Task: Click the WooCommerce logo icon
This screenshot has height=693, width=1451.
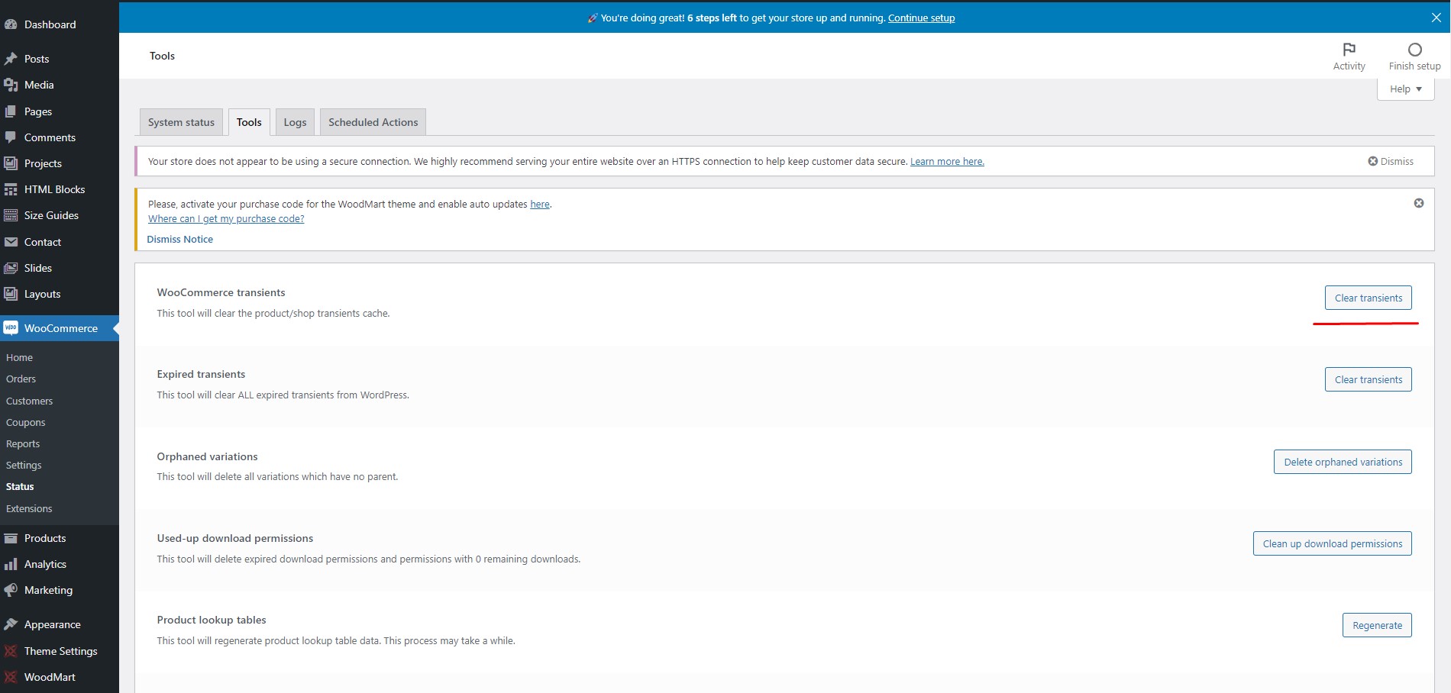Action: [11, 328]
